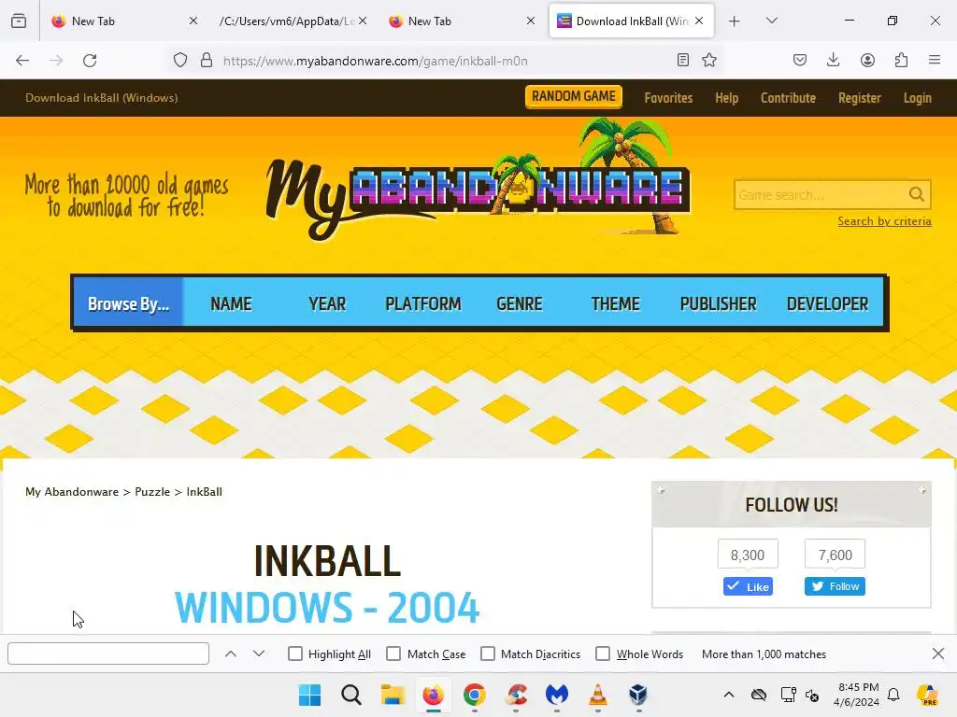This screenshot has height=717, width=957.
Task: Open Windows Start menu
Action: point(309,695)
